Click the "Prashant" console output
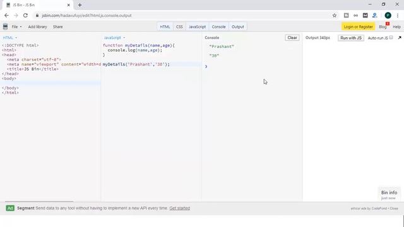This screenshot has width=404, height=227. [222, 47]
